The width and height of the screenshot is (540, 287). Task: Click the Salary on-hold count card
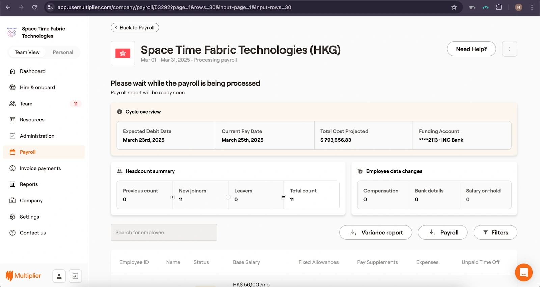pyautogui.click(x=485, y=195)
